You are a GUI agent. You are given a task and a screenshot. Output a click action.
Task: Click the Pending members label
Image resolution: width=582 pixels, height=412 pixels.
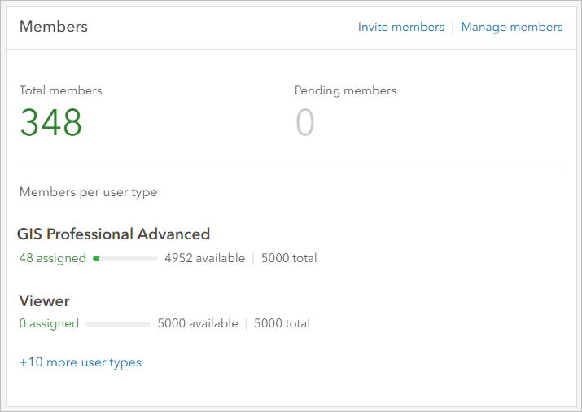coord(345,90)
